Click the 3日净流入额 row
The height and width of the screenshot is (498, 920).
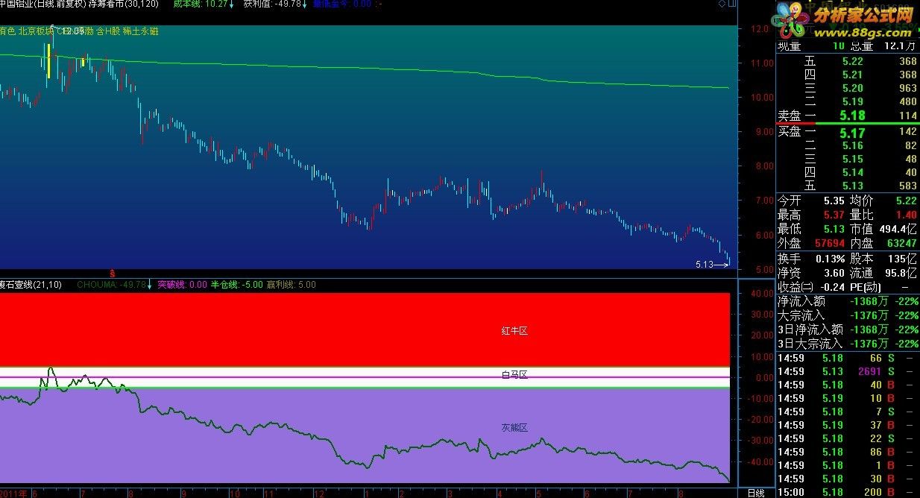(x=848, y=330)
